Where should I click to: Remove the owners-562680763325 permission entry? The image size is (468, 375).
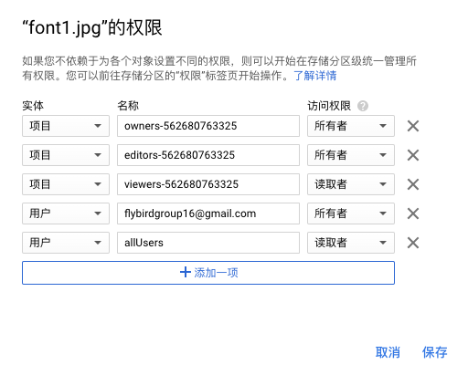pos(413,126)
